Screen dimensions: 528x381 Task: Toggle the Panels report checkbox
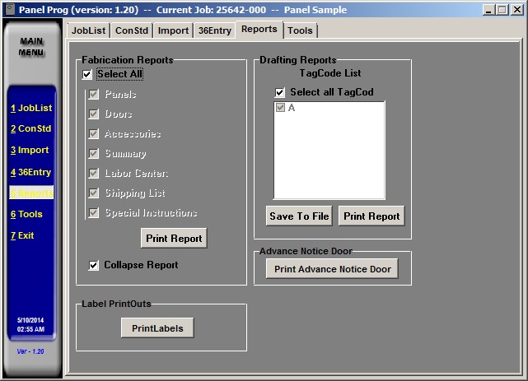coord(94,95)
